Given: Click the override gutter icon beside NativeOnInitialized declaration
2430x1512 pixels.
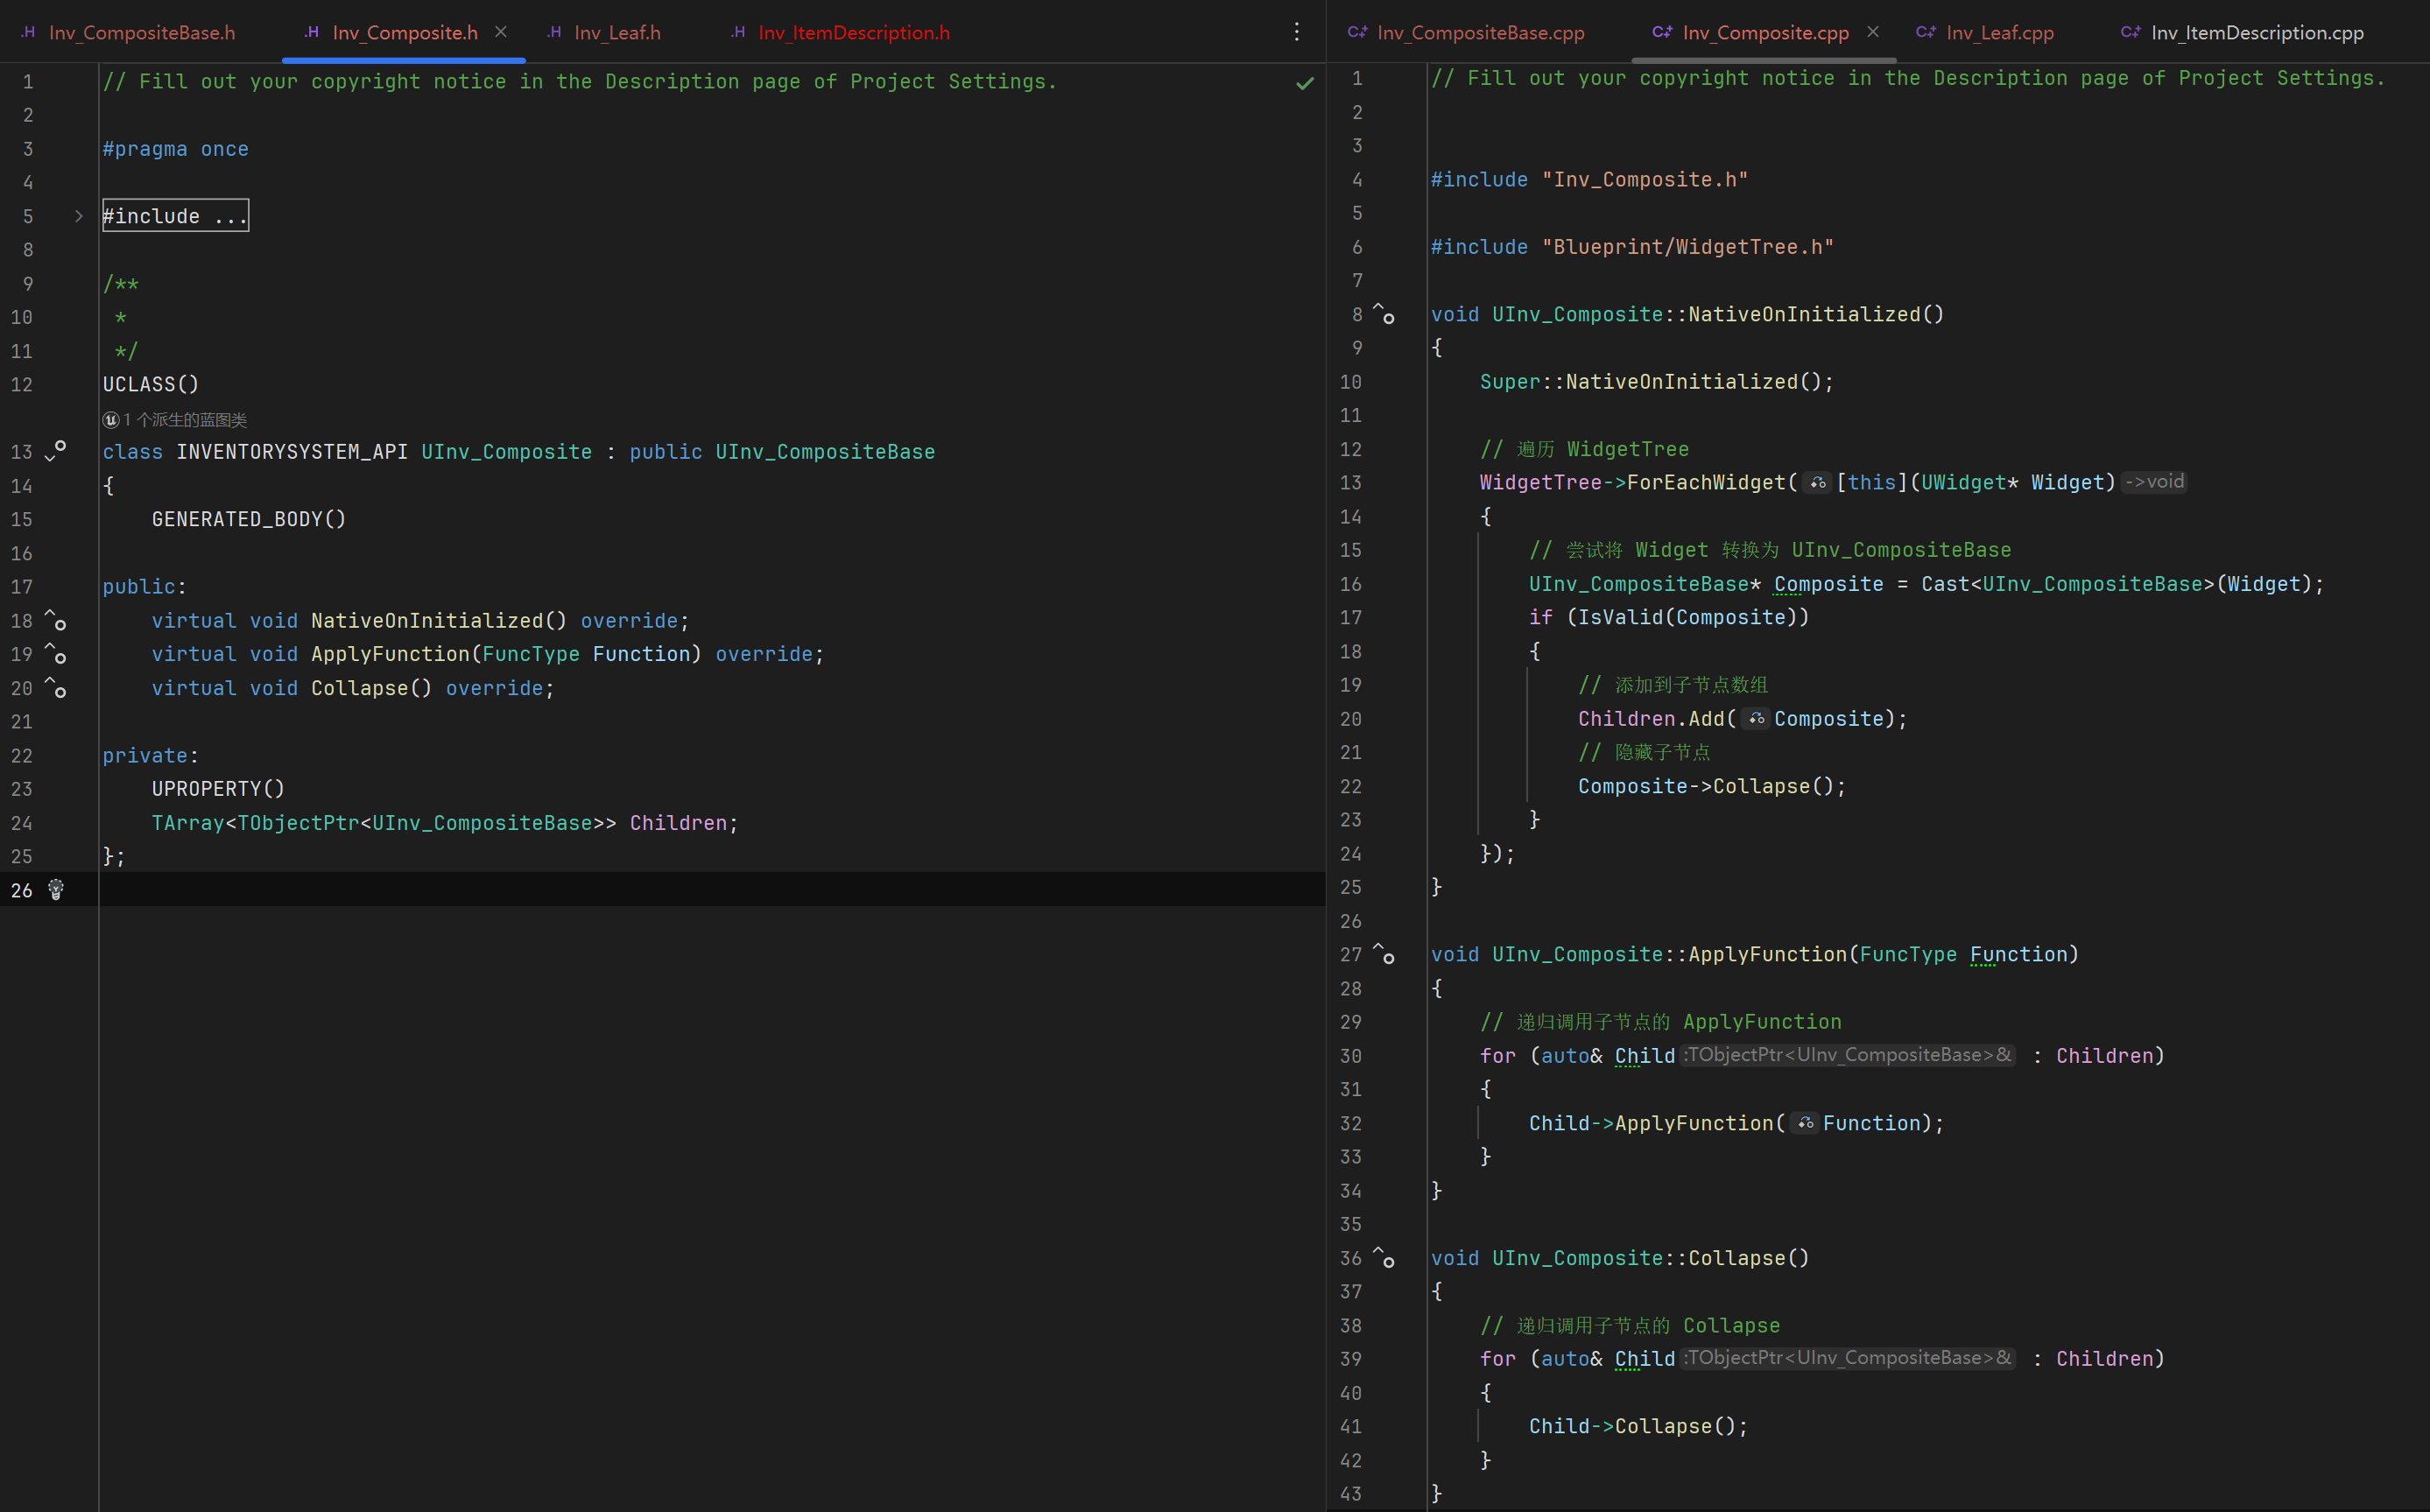Looking at the screenshot, I should tap(56, 620).
